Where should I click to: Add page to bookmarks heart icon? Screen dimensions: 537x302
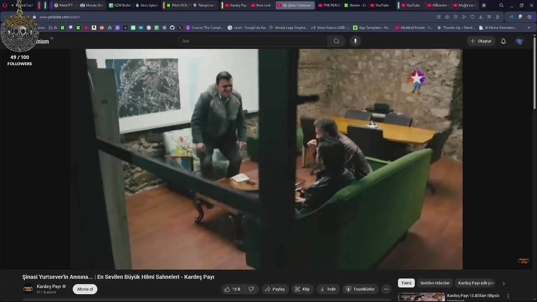pos(472,17)
